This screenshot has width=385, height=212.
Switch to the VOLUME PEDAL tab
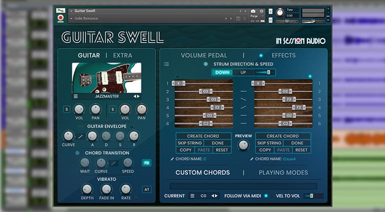tap(204, 55)
